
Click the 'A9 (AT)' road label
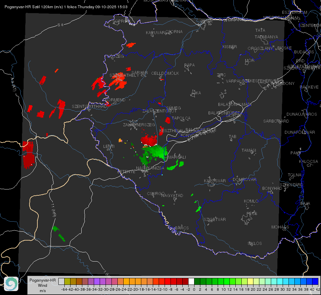coord(14,85)
